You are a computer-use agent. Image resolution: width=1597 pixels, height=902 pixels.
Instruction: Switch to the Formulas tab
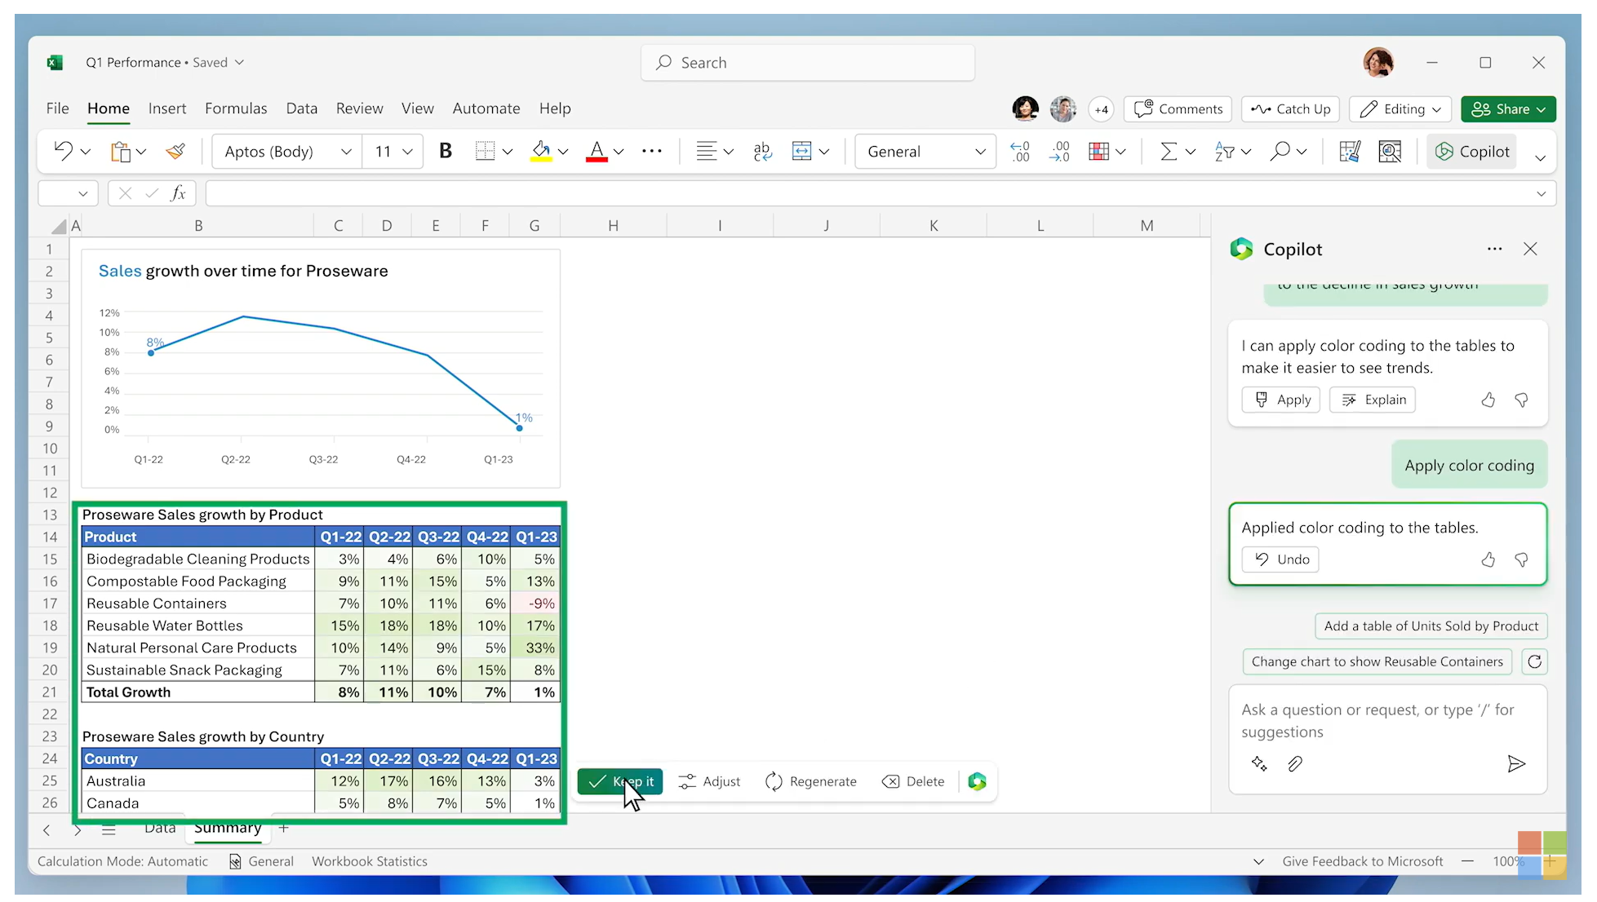tap(236, 108)
